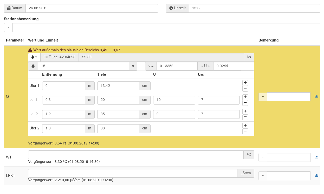
Task: Click the stopwatch timer icon
Action: 33,66
